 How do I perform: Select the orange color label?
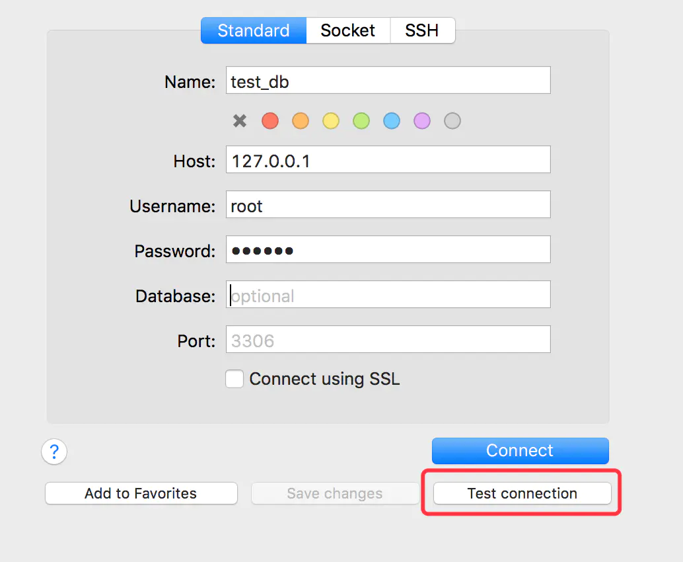(301, 121)
